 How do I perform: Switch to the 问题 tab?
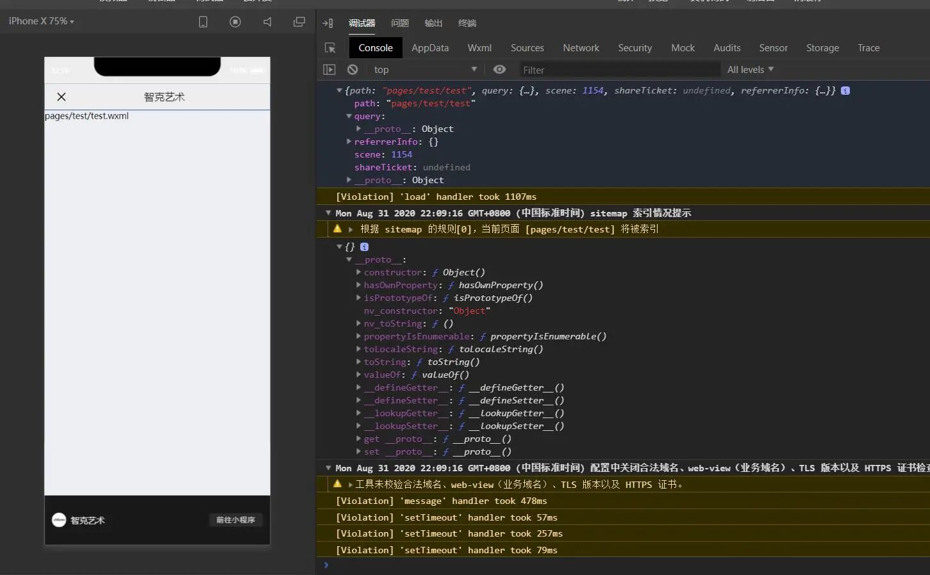pyautogui.click(x=400, y=23)
